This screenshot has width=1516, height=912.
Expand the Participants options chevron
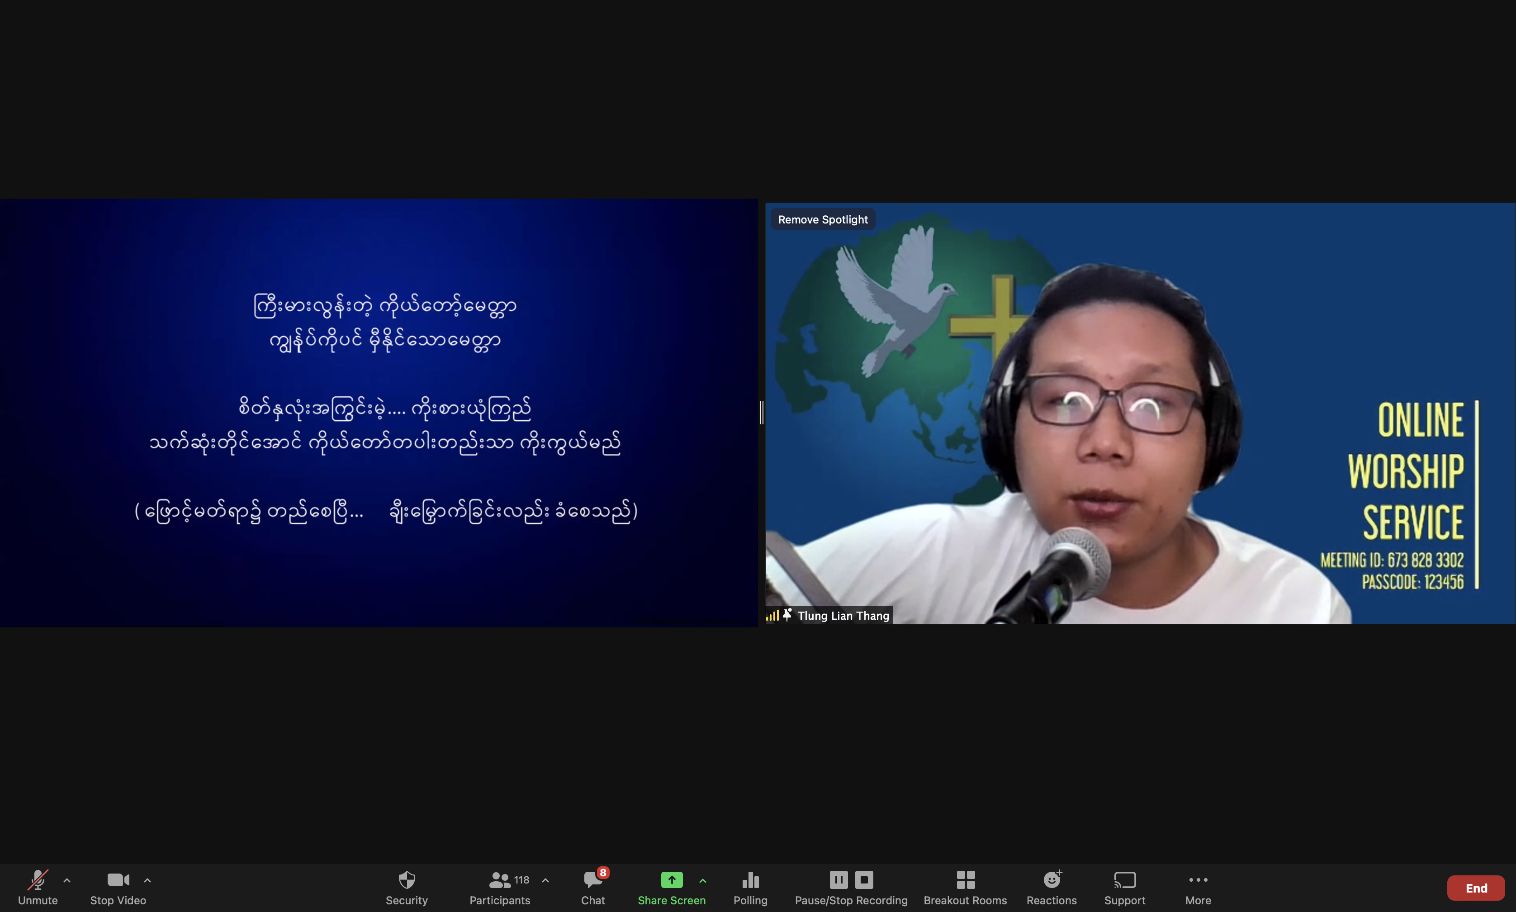click(545, 880)
